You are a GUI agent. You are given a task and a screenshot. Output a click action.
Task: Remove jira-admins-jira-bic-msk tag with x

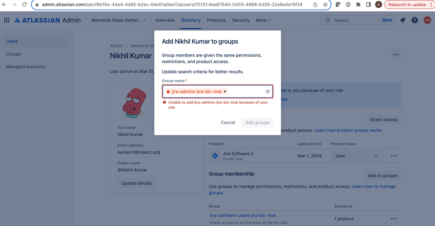pyautogui.click(x=225, y=91)
